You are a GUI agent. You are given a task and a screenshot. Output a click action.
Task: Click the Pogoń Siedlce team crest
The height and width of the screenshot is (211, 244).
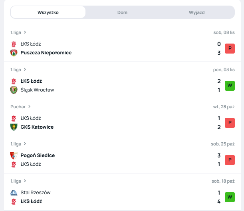coord(14,155)
